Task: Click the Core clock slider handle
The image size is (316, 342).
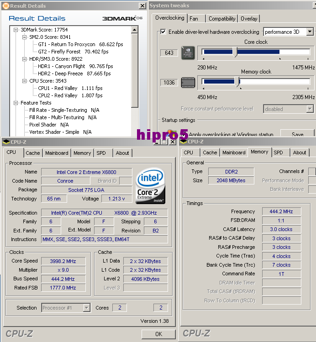Action: 235,52
